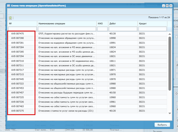Click debit value 10621

(113, 65)
